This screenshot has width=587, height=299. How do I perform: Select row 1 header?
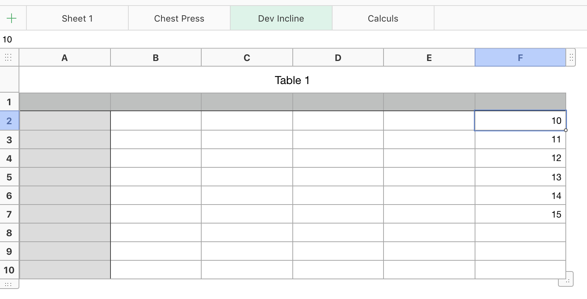(x=9, y=102)
